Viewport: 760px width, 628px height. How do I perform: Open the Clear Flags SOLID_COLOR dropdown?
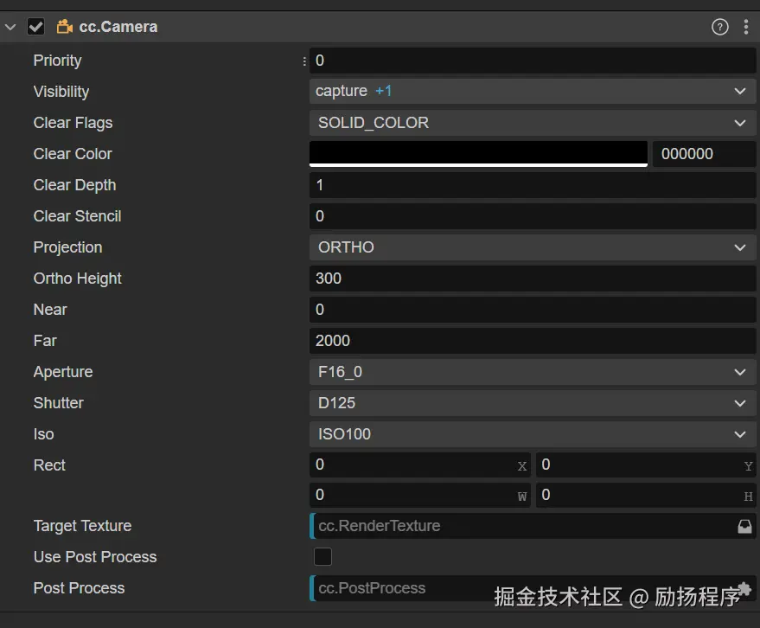pos(531,123)
